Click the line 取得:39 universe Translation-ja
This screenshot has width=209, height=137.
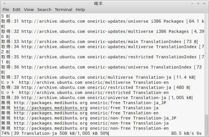point(97,98)
